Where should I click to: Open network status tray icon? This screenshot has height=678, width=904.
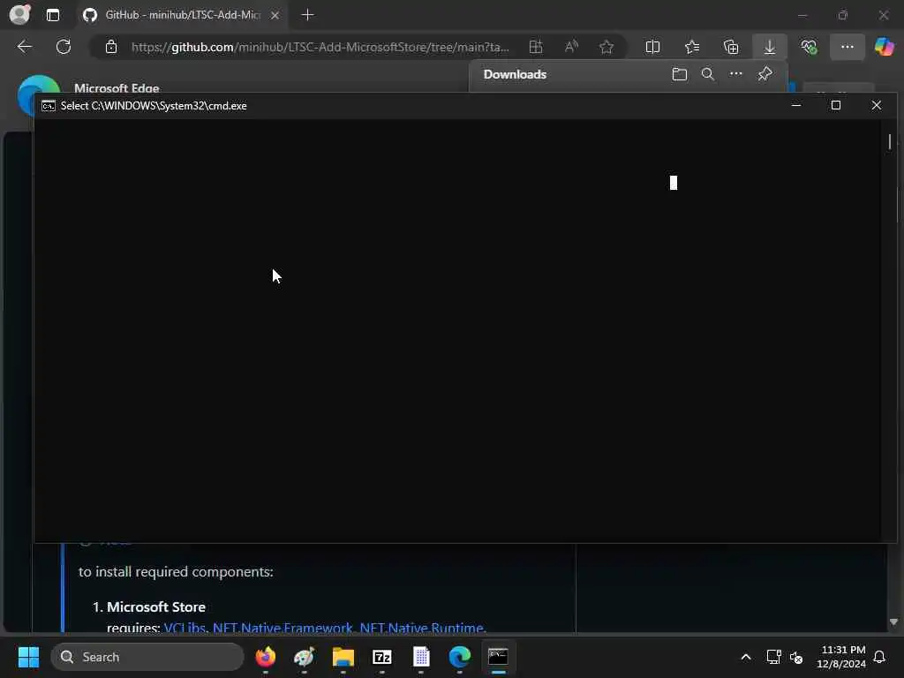(773, 657)
